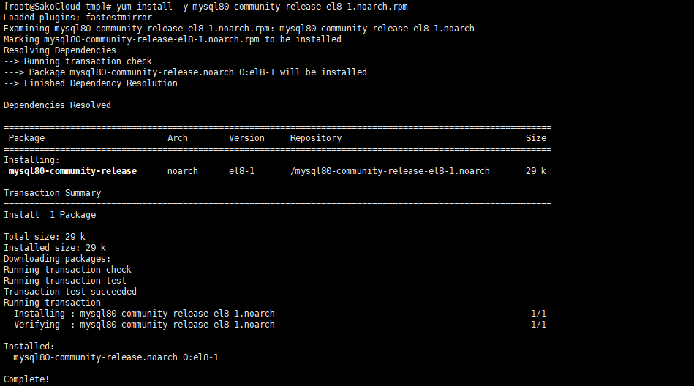This screenshot has width=694, height=386.
Task: Click the "mysql80-community-release.noarch 0:el8-1" final line
Action: pyautogui.click(x=116, y=357)
